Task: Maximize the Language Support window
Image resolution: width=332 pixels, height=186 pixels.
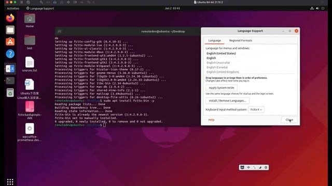Action: click(290, 31)
